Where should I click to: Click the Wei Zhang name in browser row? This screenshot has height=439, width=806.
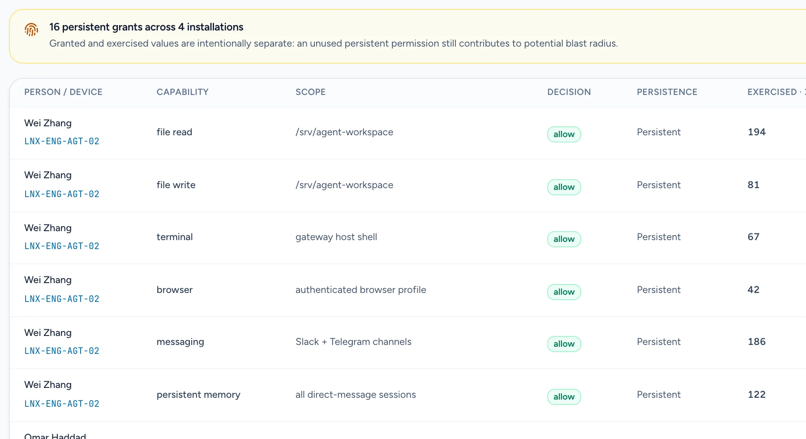pyautogui.click(x=48, y=280)
